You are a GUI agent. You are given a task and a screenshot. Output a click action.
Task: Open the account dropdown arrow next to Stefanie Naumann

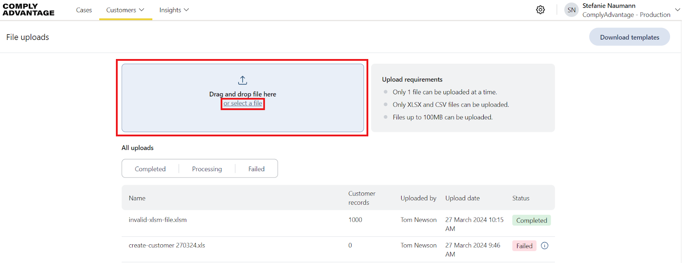coord(677,10)
